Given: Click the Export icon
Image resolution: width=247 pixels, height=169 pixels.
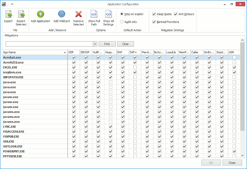Looking at the screenshot, I should pos(8,14).
